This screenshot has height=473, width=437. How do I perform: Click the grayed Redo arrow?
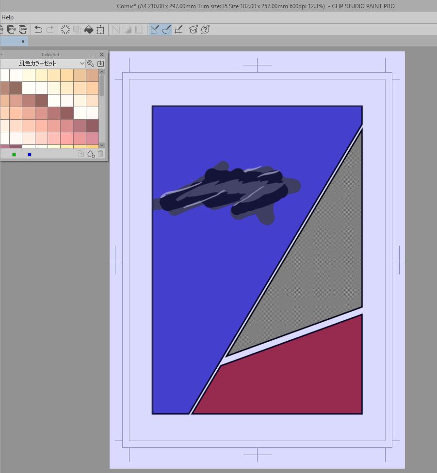50,29
